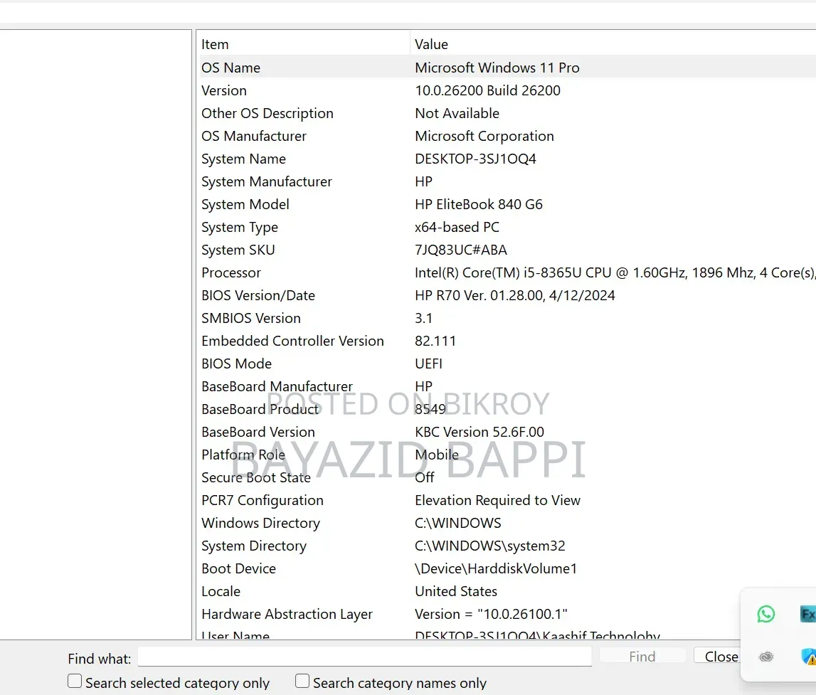
Task: Select the PCR7 Configuration item
Action: click(263, 500)
